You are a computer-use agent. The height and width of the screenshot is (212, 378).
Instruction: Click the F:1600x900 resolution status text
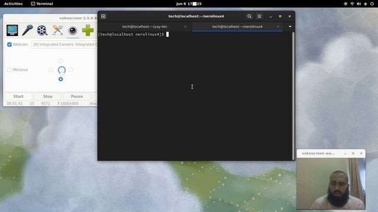point(68,104)
